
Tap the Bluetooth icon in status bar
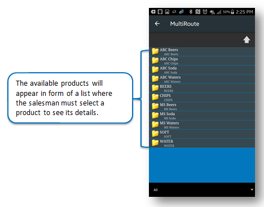(191, 12)
